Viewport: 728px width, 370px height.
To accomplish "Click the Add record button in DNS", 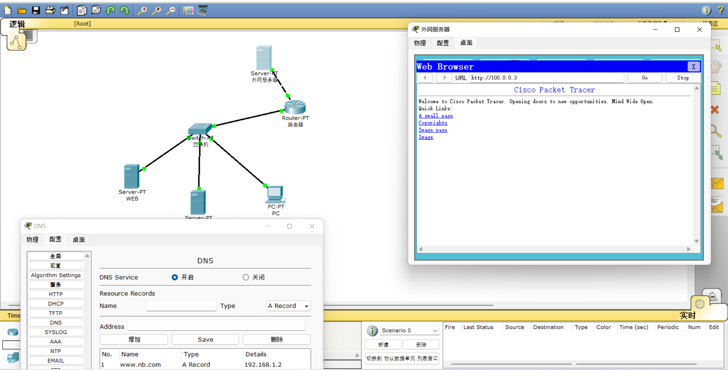I will click(134, 340).
